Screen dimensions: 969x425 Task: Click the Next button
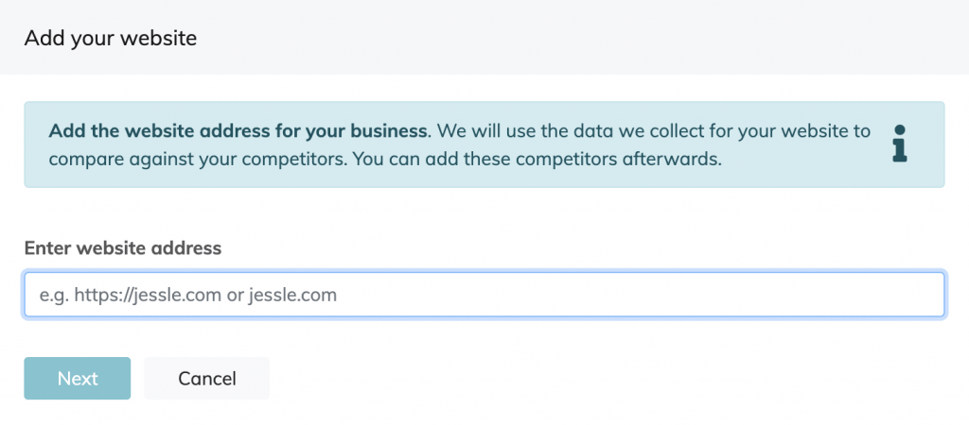point(78,378)
